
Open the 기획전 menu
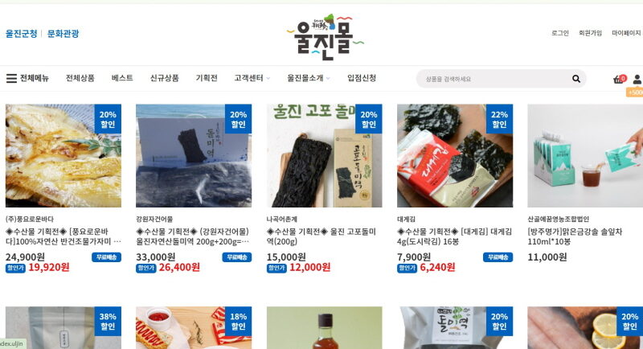click(x=207, y=78)
